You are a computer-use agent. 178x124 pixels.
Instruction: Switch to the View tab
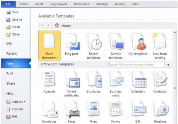pos(135,4)
